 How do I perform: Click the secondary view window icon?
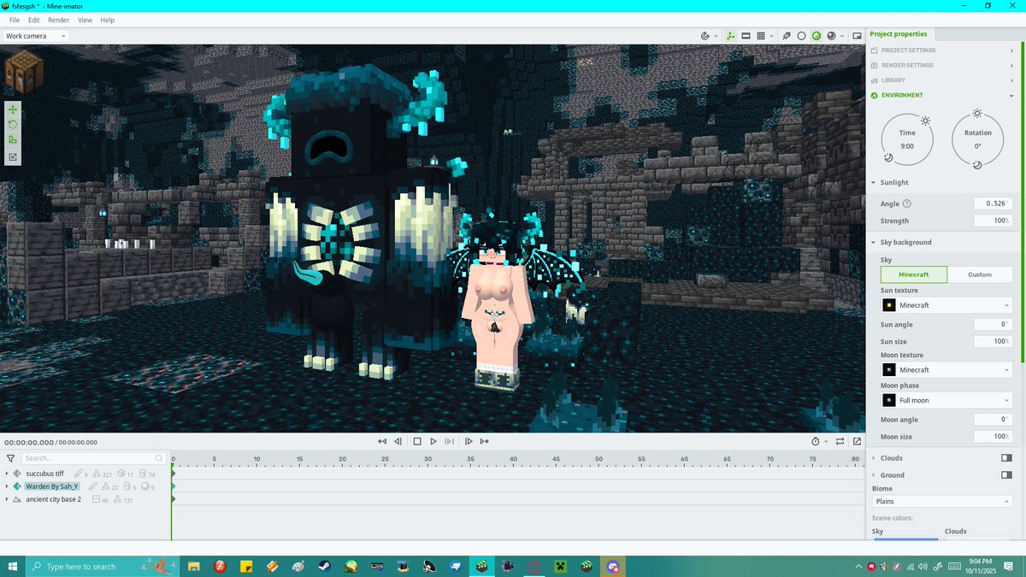(x=856, y=36)
